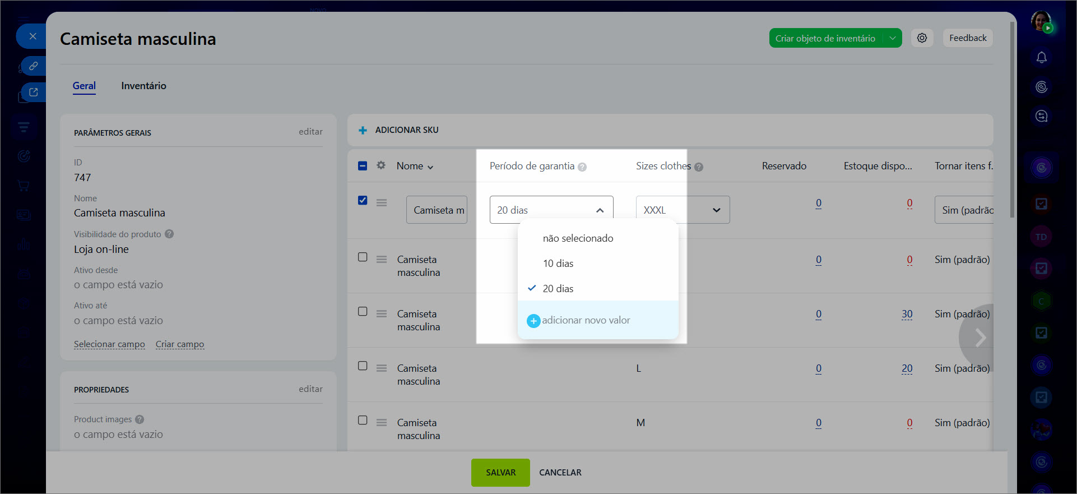Click the Selecionar campo link
This screenshot has width=1077, height=494.
[109, 344]
